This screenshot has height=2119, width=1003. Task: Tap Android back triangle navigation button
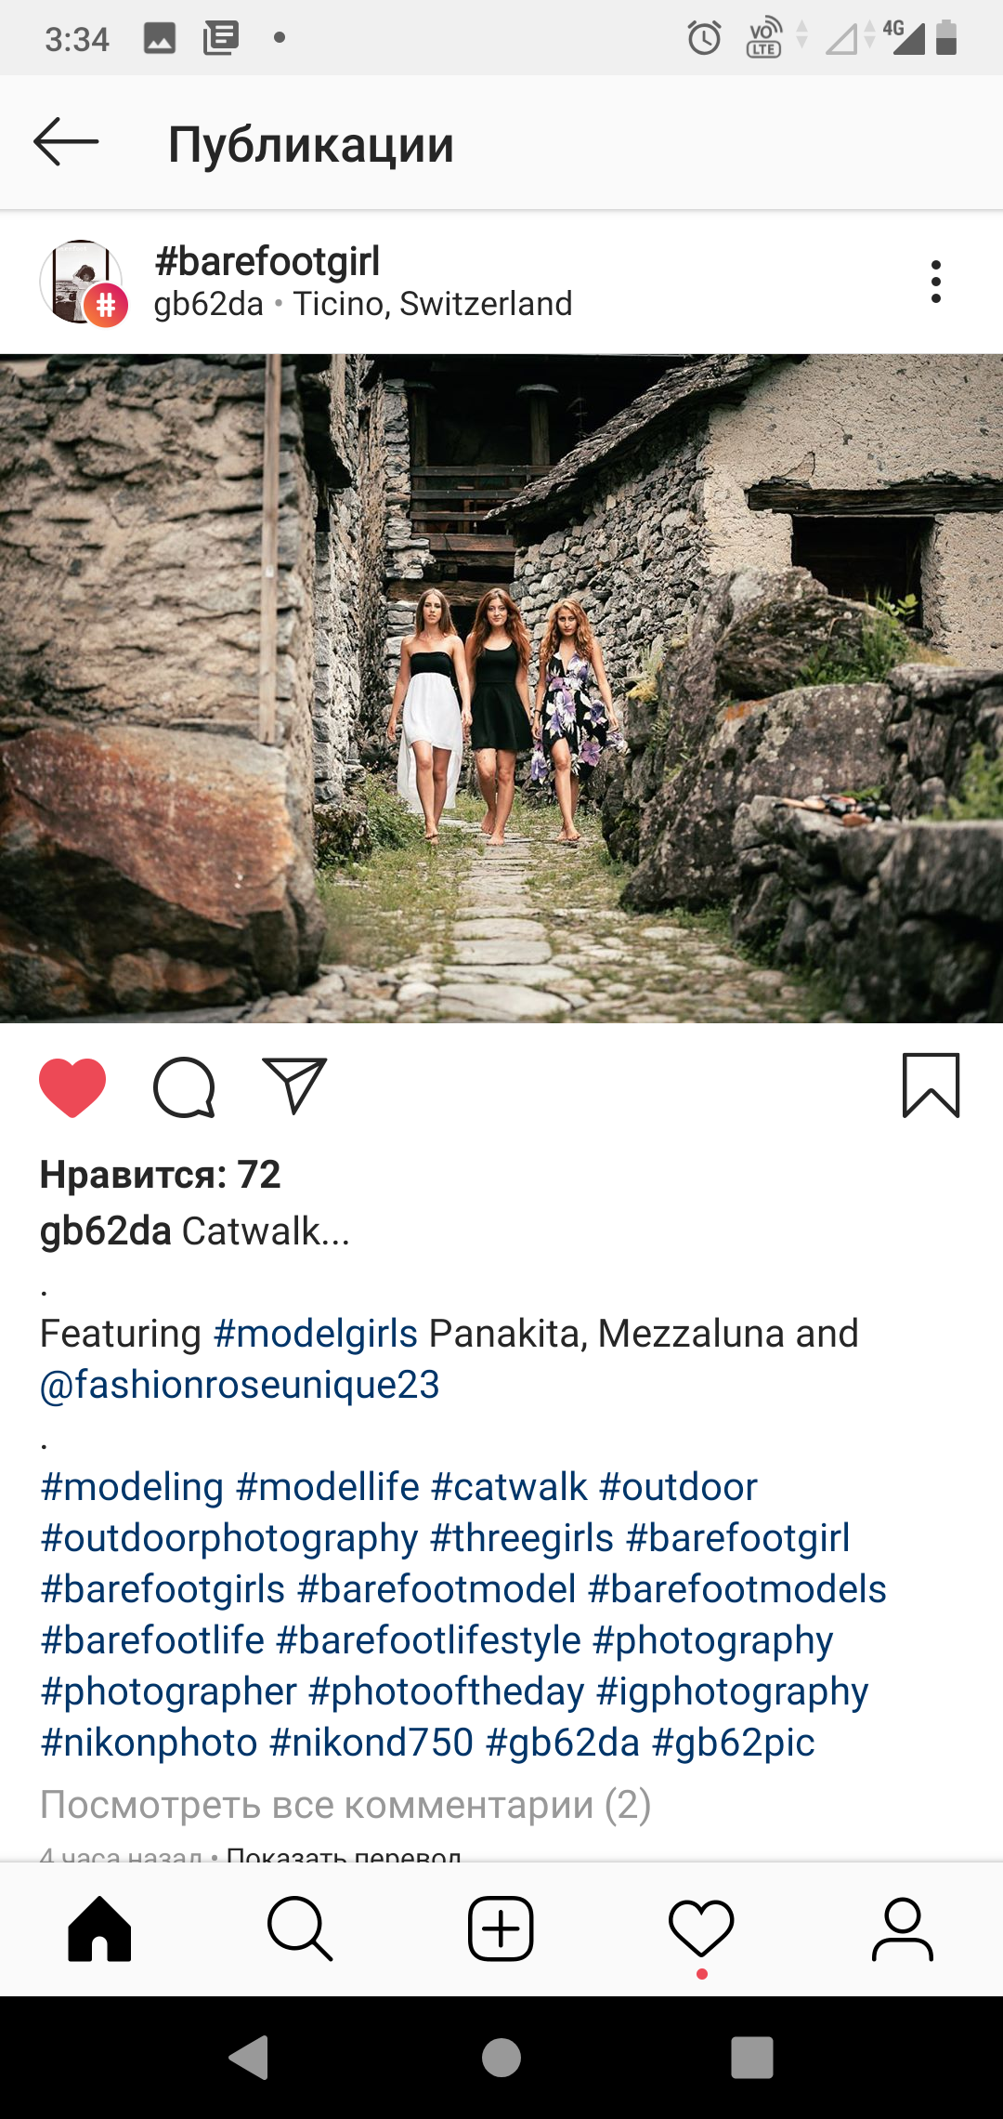pyautogui.click(x=249, y=2058)
